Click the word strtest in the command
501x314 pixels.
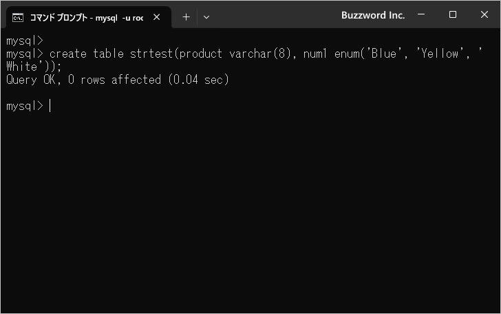151,54
